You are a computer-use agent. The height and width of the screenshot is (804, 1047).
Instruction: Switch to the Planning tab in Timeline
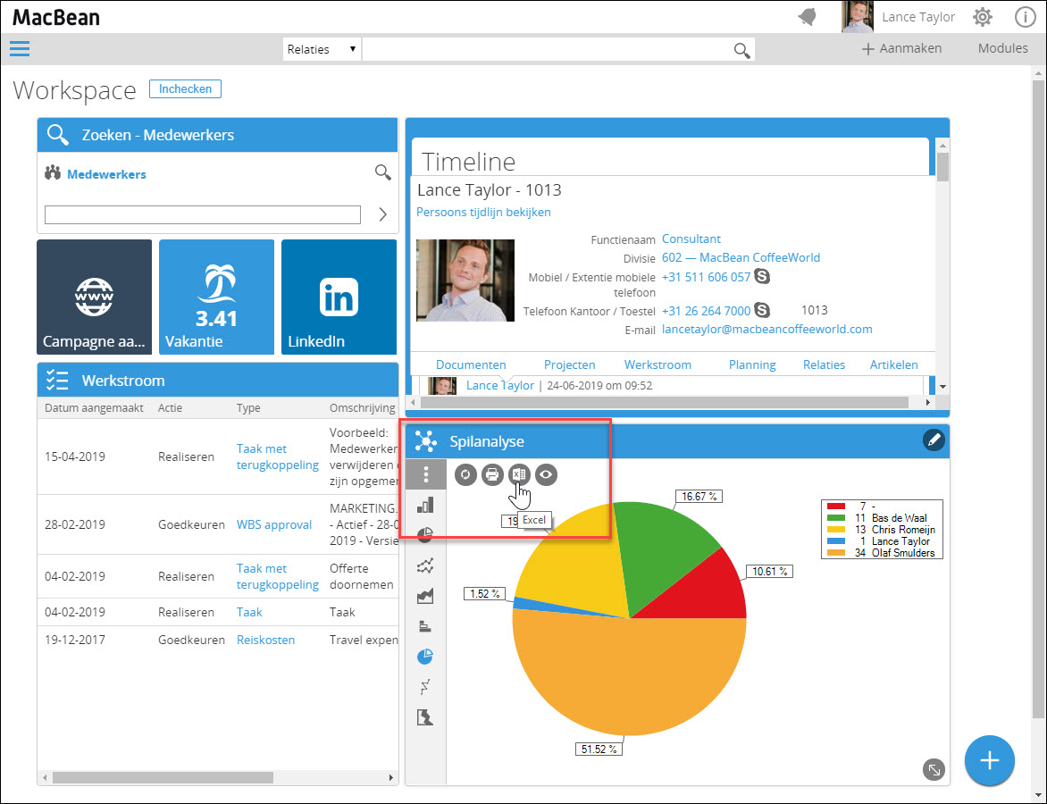point(752,364)
